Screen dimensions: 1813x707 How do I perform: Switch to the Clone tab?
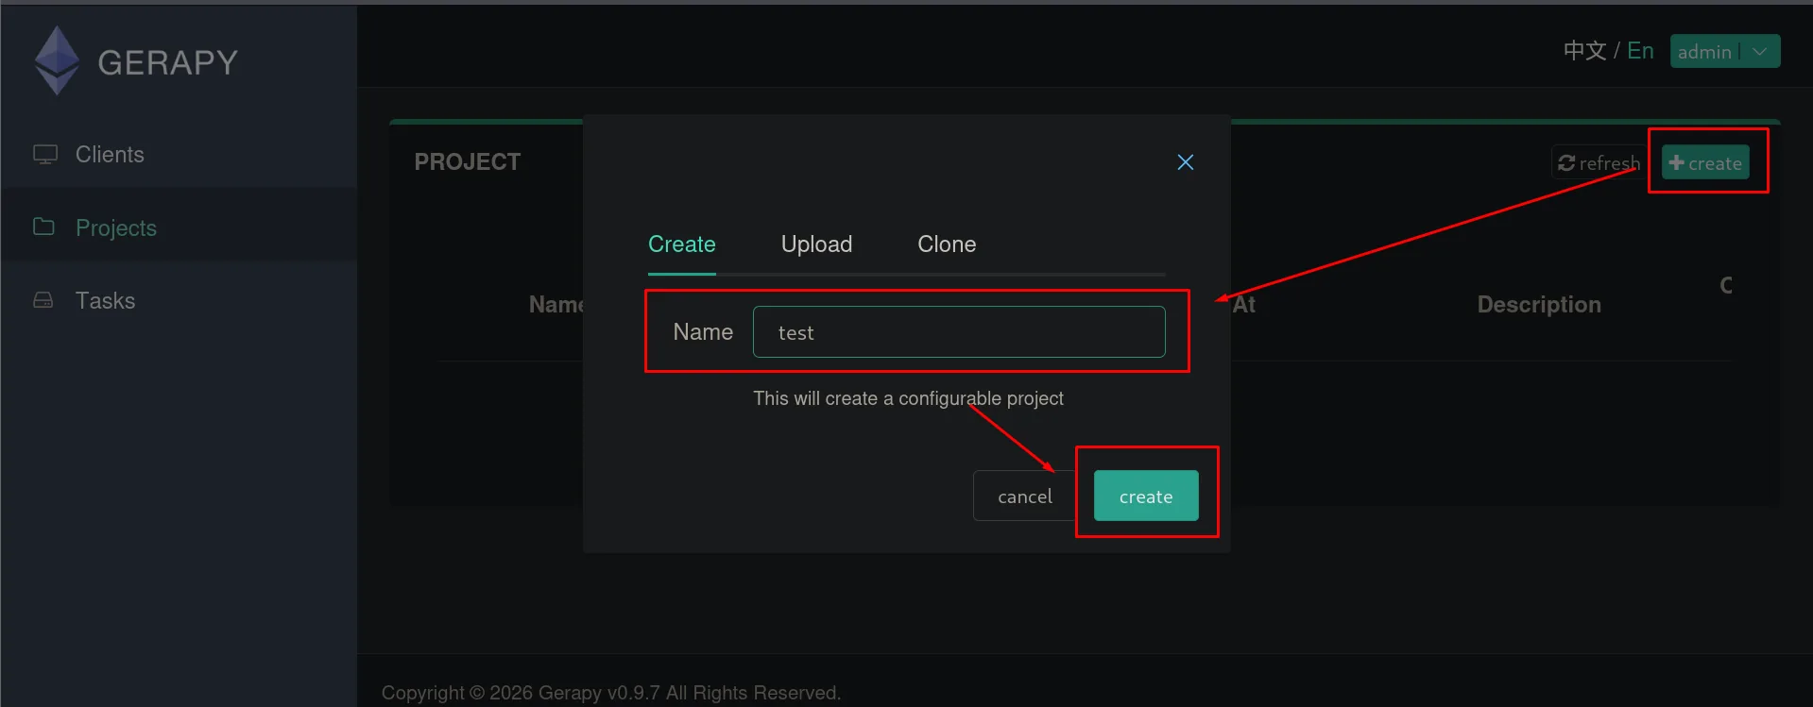pyautogui.click(x=947, y=244)
